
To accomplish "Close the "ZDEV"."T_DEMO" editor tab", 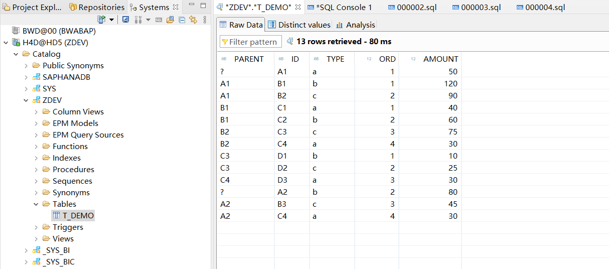I will pos(298,7).
